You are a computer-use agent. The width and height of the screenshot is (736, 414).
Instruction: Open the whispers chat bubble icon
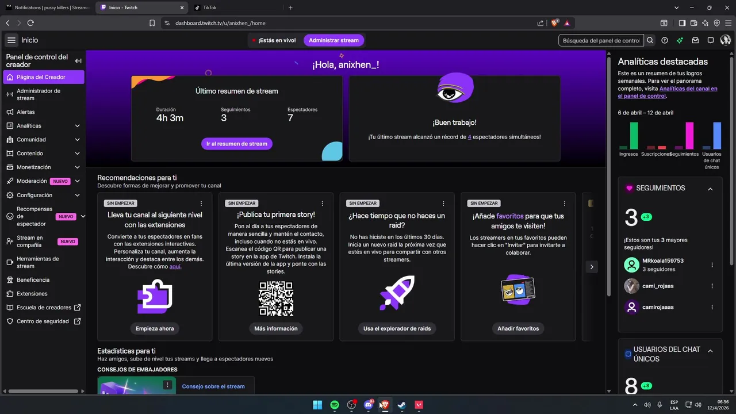point(711,40)
